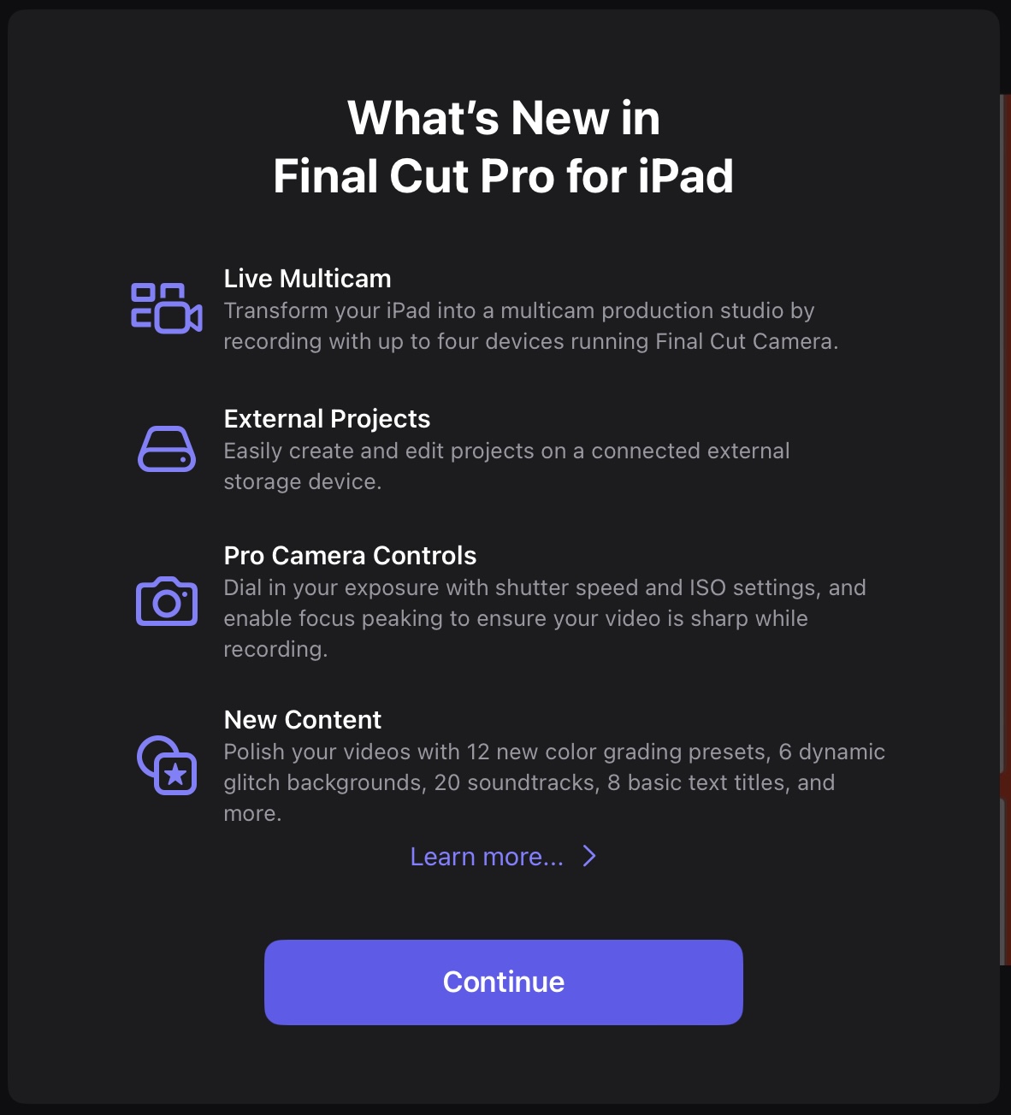Click the chevron arrow beside Learn more

click(589, 857)
